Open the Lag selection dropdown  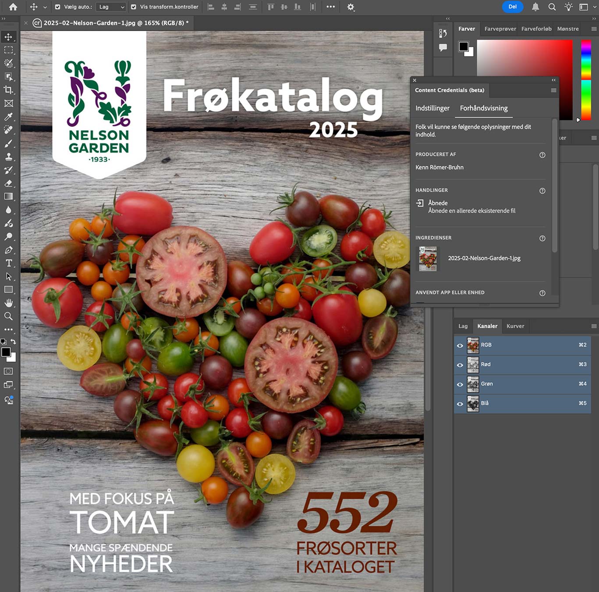110,7
